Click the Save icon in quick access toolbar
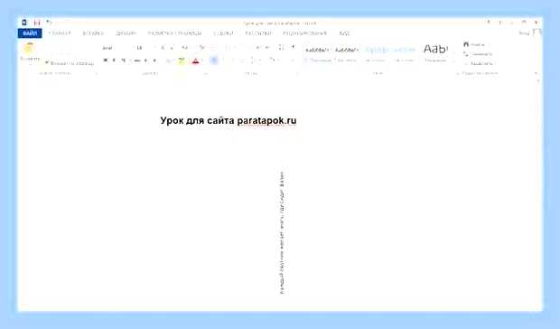This screenshot has height=329, width=560. [x=36, y=23]
